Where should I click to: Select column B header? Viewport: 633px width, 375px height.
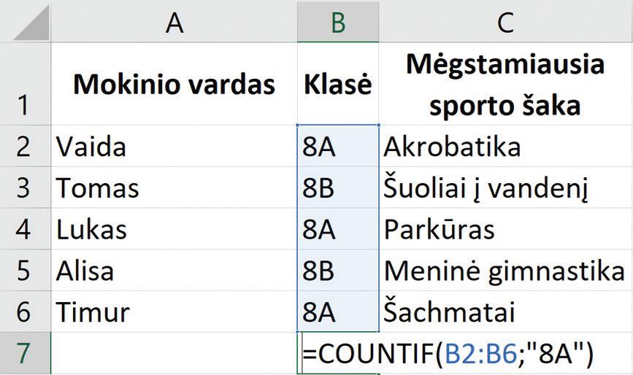[x=338, y=22]
